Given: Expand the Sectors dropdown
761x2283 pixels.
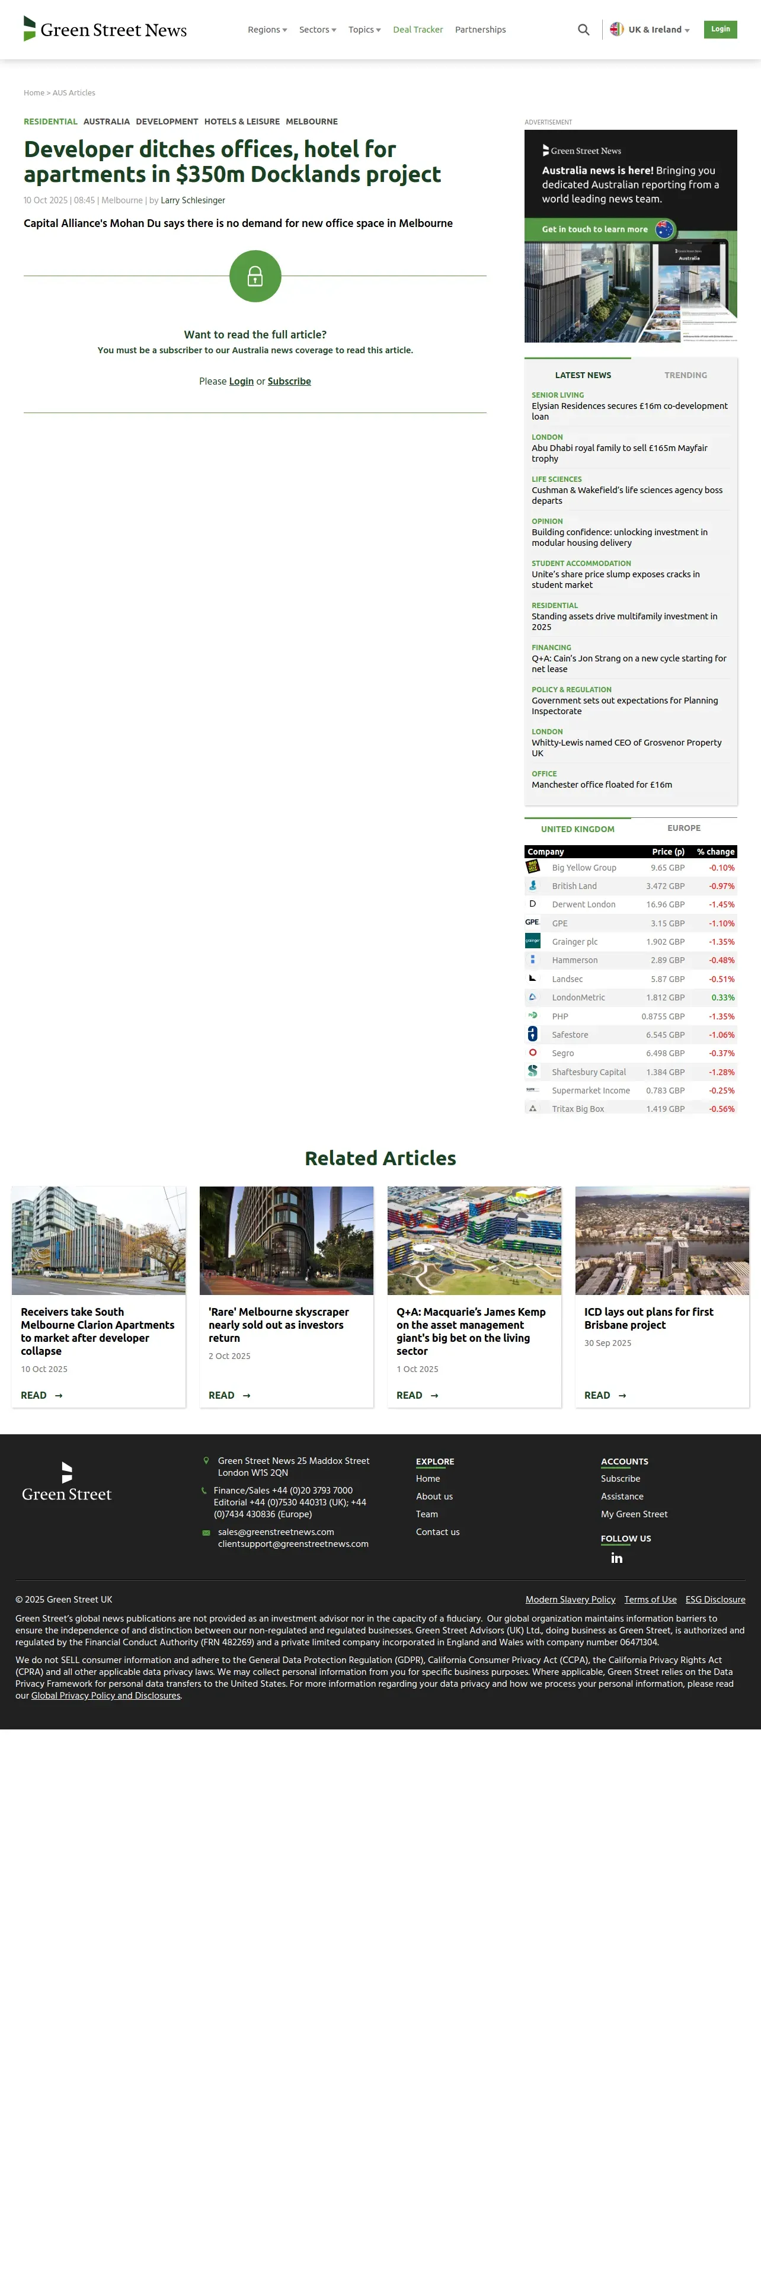Looking at the screenshot, I should tap(318, 30).
